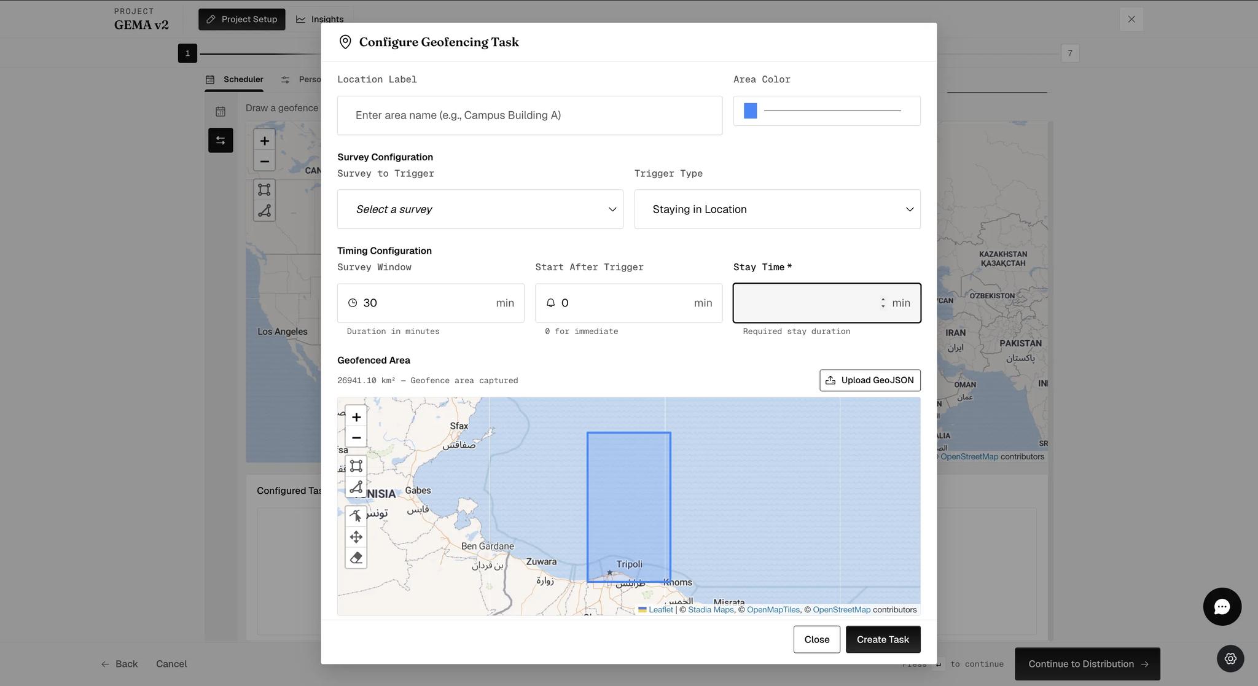Jump to step 7 in progress bar
The height and width of the screenshot is (686, 1258).
pyautogui.click(x=1070, y=53)
